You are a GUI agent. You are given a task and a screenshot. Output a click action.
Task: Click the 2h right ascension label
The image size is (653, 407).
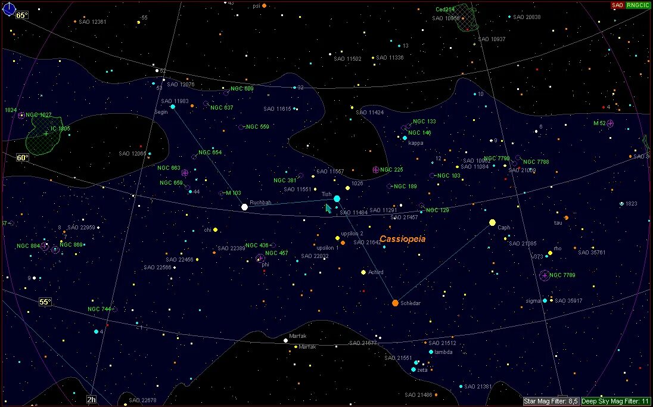click(92, 399)
